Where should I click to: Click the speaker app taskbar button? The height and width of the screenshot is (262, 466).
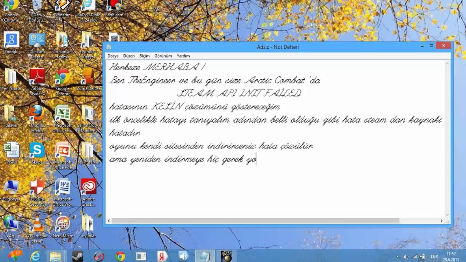pos(183,256)
